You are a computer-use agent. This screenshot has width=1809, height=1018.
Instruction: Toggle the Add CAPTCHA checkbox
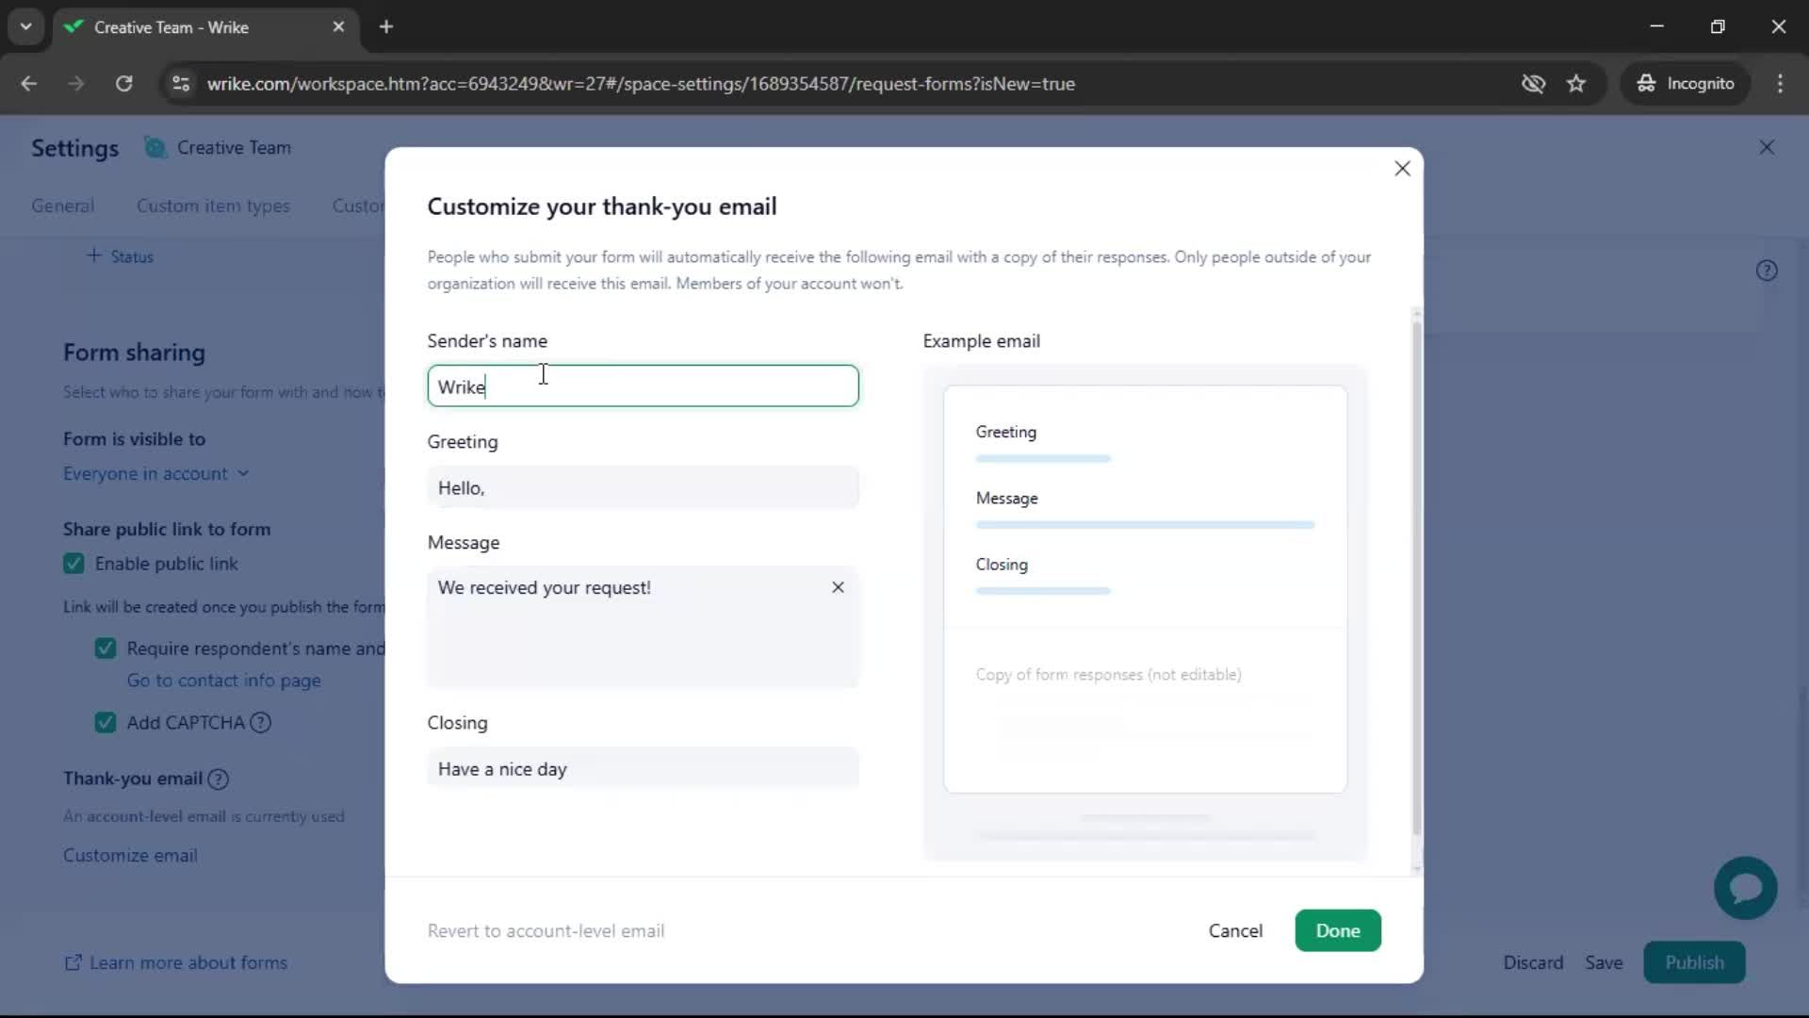(106, 723)
